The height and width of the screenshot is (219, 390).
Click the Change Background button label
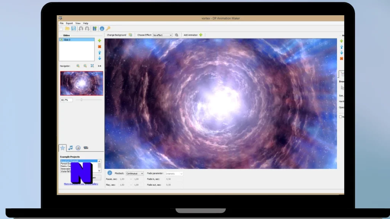pos(117,35)
